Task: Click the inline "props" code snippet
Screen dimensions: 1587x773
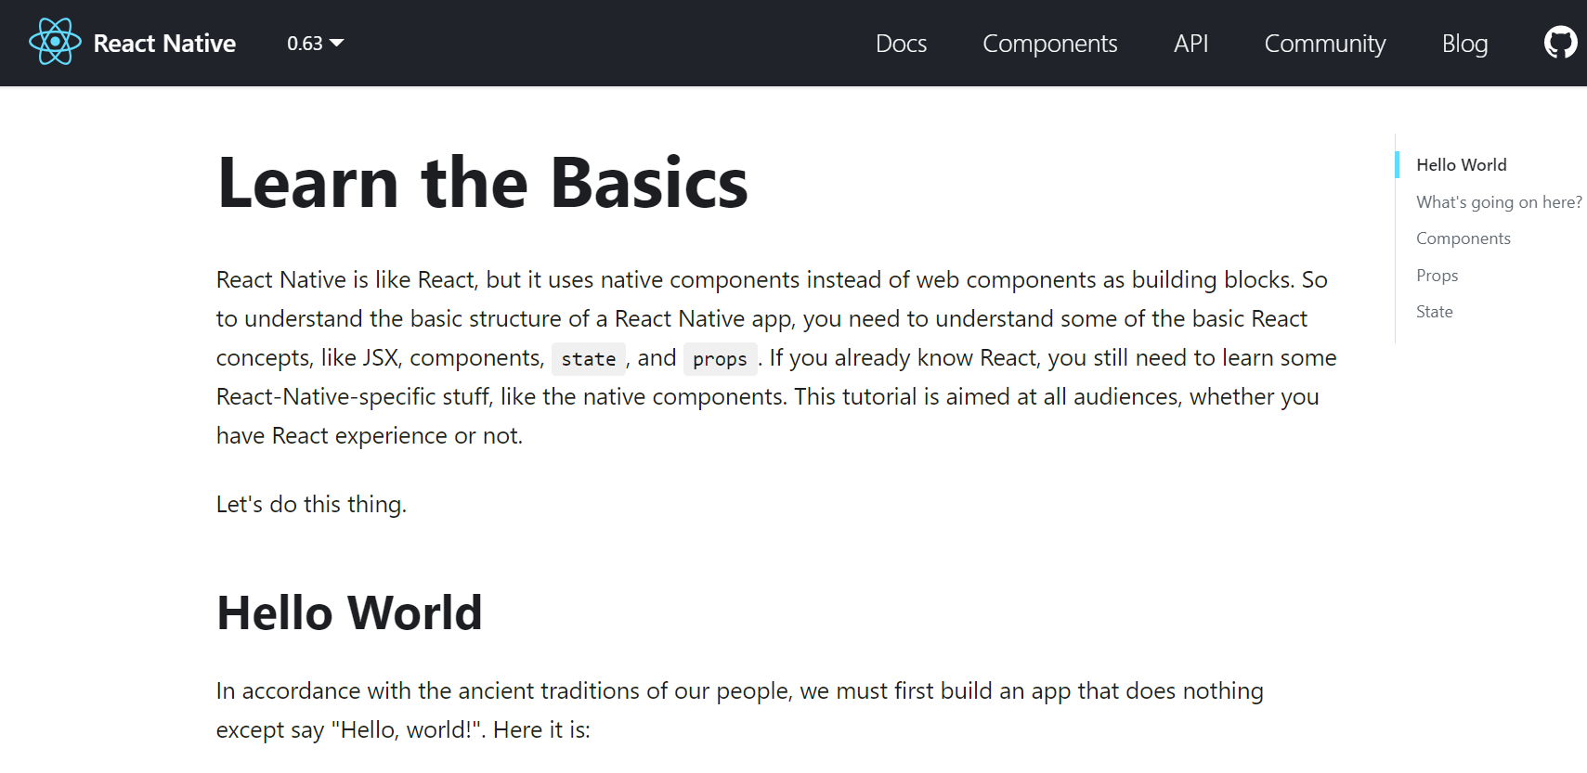Action: (x=720, y=359)
